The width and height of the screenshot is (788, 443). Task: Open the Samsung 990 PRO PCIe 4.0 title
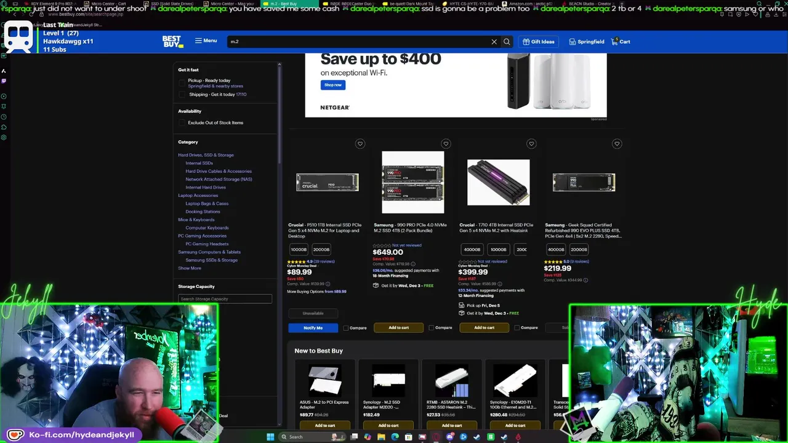click(x=410, y=228)
